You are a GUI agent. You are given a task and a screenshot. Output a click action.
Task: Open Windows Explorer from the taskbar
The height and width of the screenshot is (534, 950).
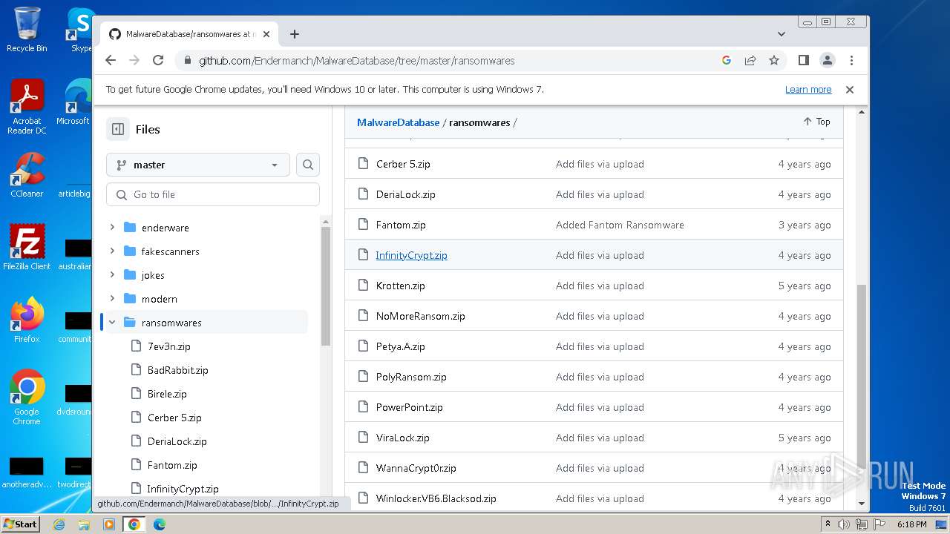84,524
